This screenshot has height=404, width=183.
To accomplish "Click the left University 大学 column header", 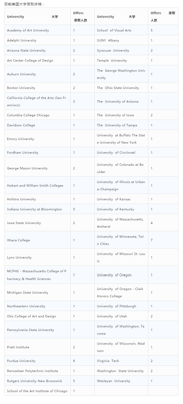I will [38, 17].
